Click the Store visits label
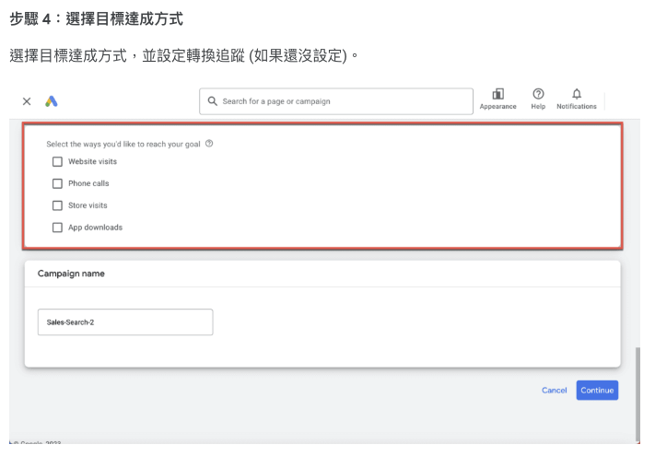 click(88, 205)
